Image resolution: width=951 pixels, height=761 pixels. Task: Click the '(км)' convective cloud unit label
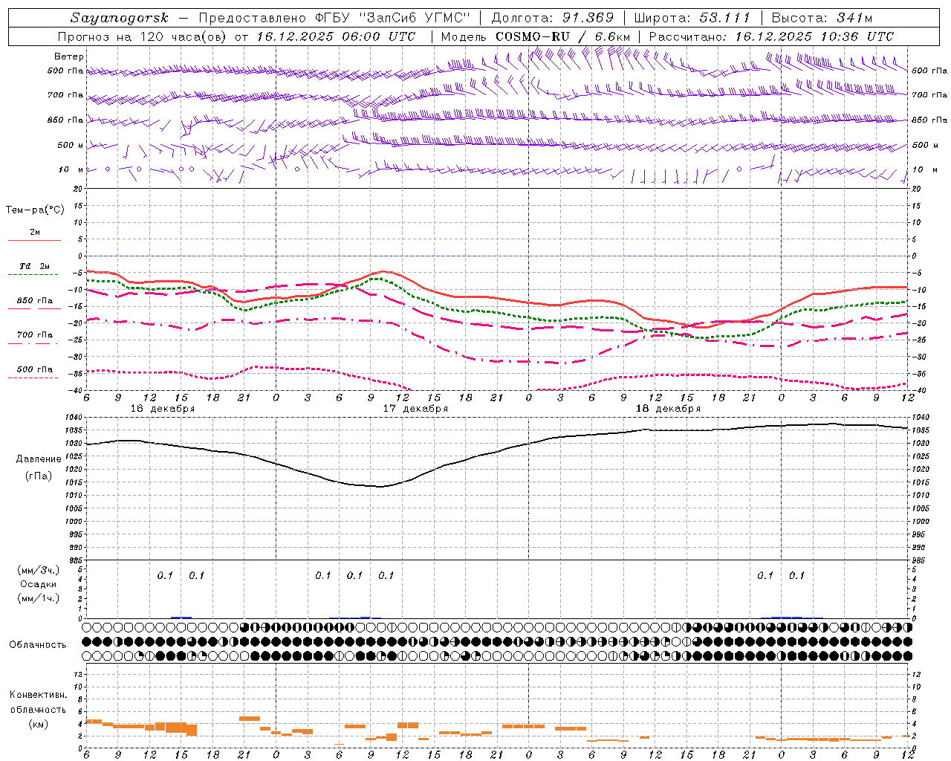(38, 724)
